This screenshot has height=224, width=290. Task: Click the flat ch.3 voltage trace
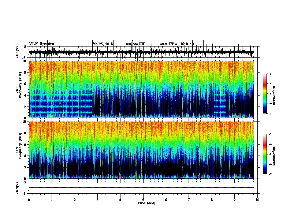tap(141, 188)
